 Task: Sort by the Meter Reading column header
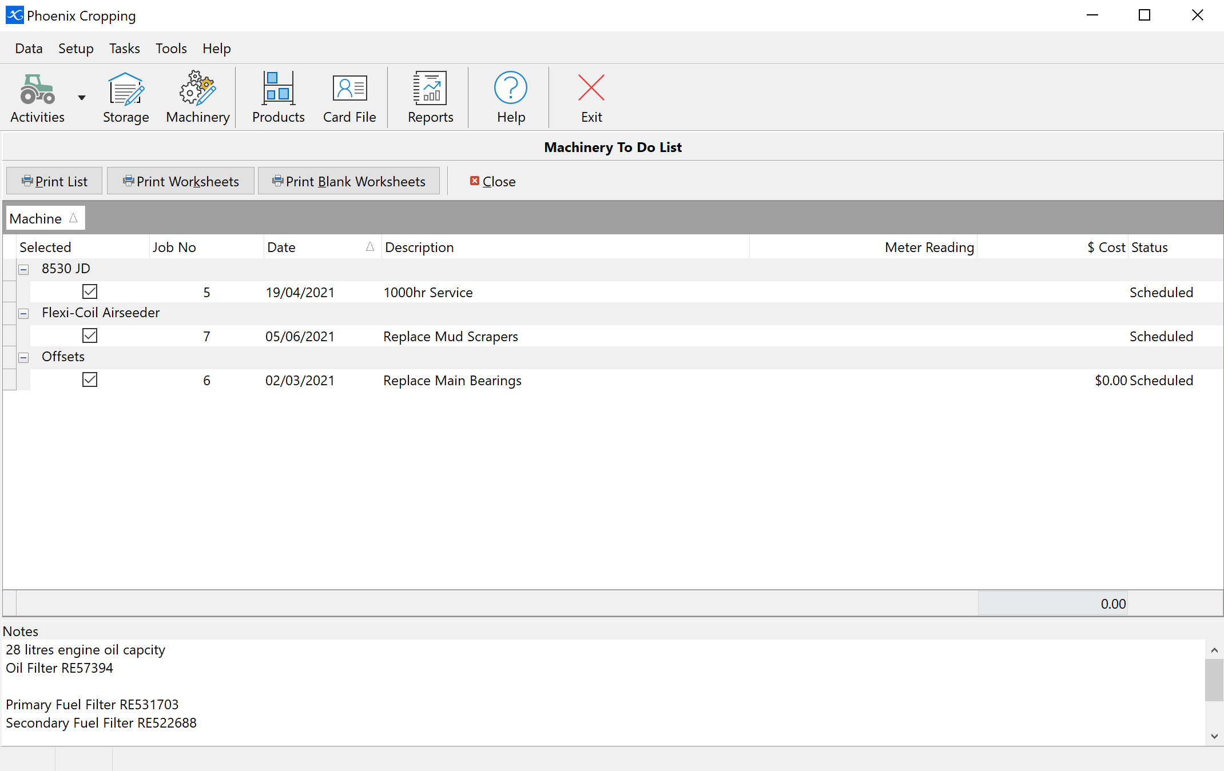[863, 247]
